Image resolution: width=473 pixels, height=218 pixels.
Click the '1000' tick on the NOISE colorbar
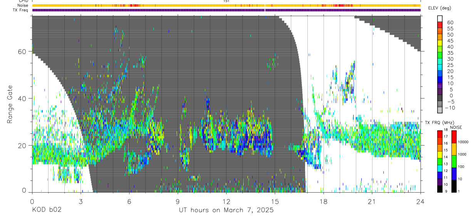[462, 155]
